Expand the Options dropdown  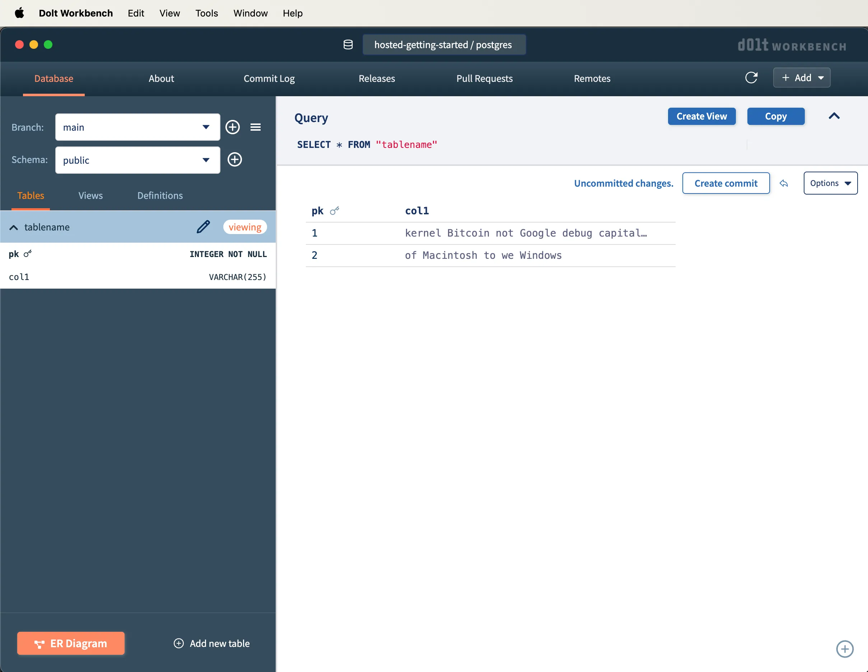coord(830,183)
